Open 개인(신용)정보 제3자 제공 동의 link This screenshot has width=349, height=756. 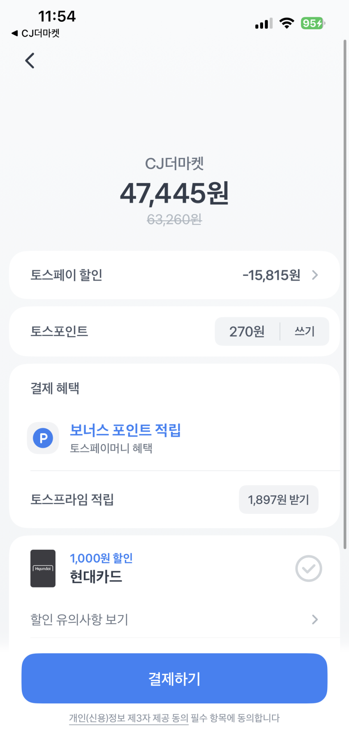point(129,718)
